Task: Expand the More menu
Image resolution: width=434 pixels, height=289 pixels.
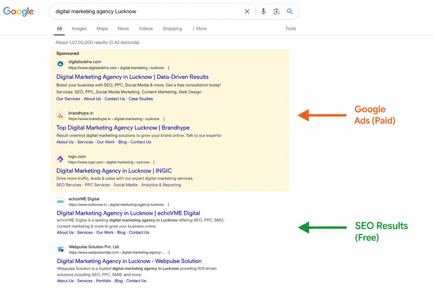Action: click(199, 29)
